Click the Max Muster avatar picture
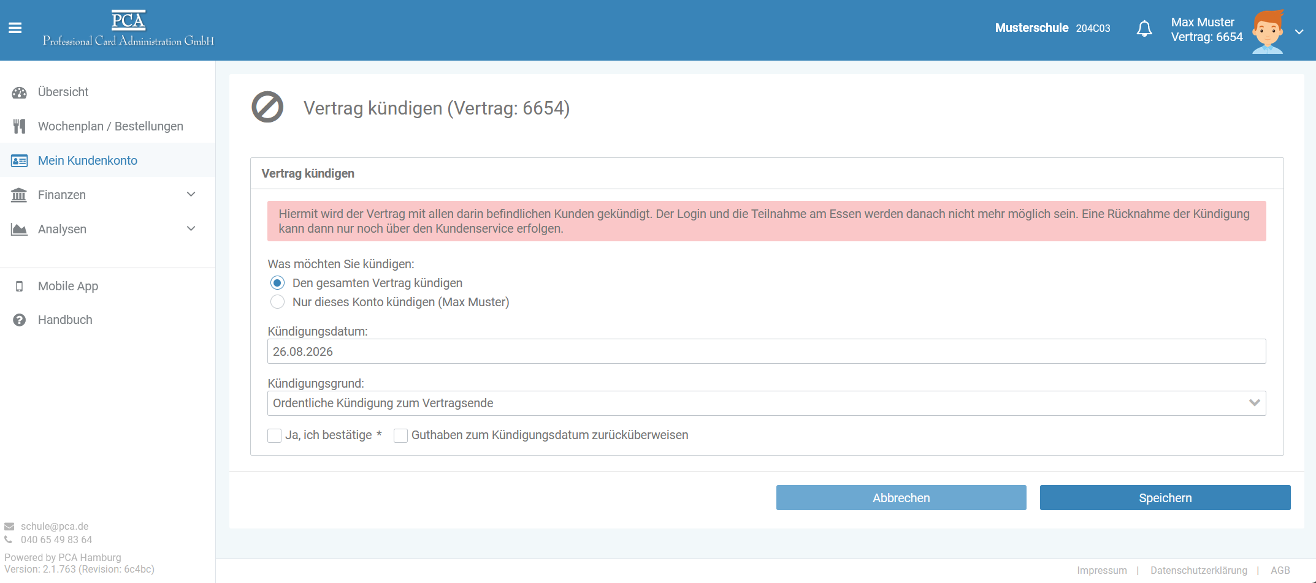This screenshot has width=1316, height=583. click(1268, 32)
